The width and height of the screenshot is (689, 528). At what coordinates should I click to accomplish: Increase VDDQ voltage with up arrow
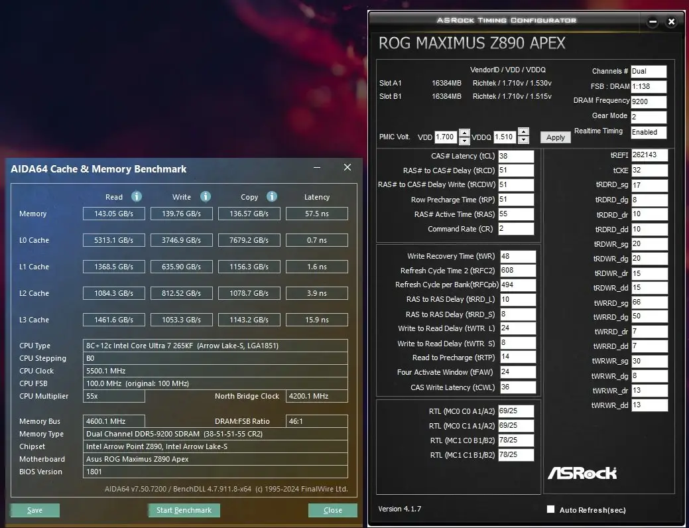pyautogui.click(x=523, y=133)
